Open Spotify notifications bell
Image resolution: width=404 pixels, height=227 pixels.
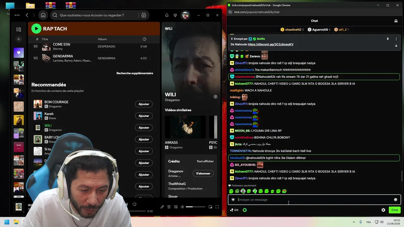coord(167,15)
